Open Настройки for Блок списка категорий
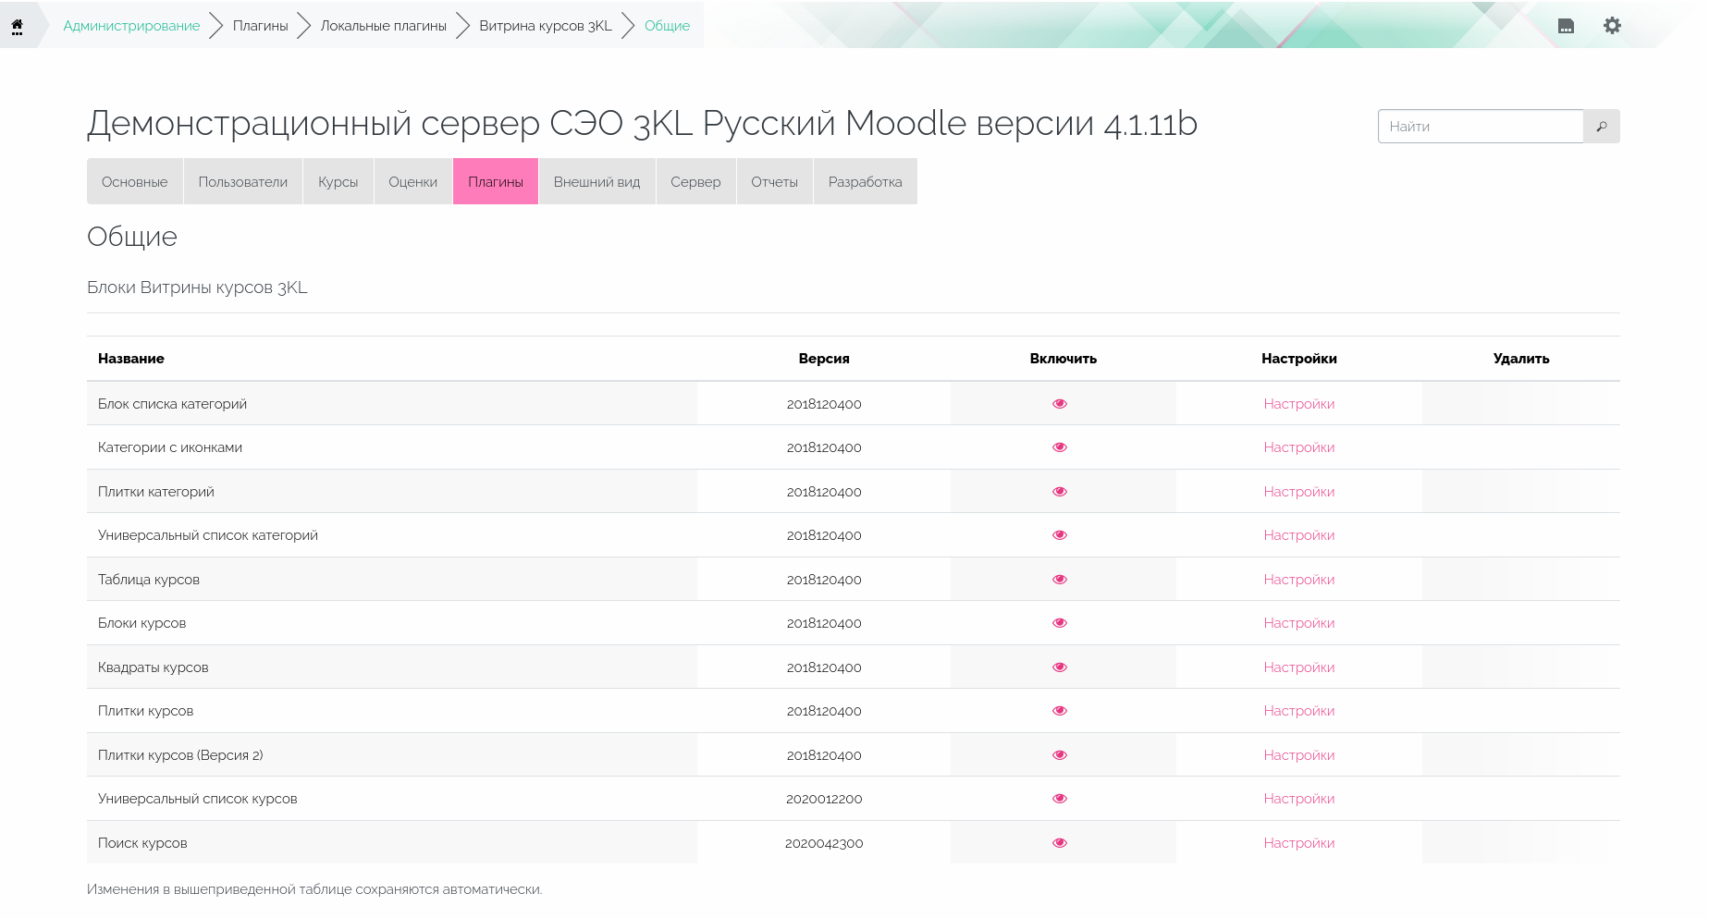1709x918 pixels. 1299,404
